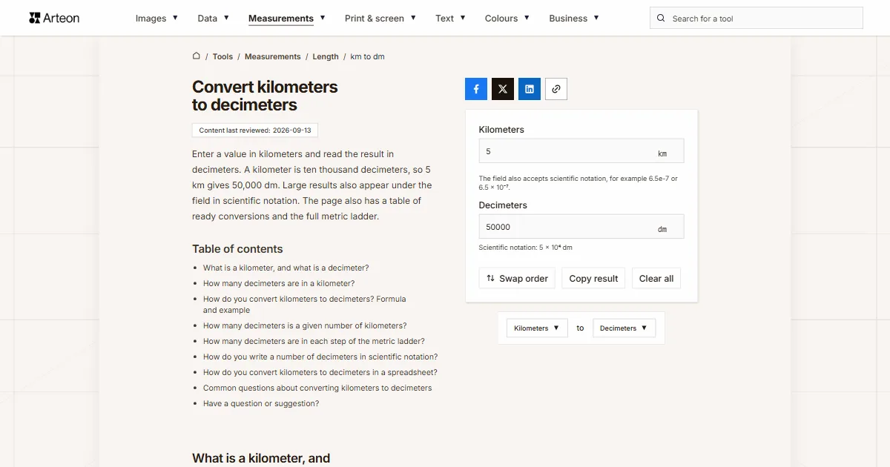Image resolution: width=890 pixels, height=467 pixels.
Task: Expand the Colours menu
Action: tap(507, 19)
